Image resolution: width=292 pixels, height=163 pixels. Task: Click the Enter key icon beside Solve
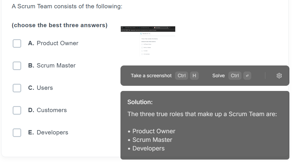click(x=247, y=76)
